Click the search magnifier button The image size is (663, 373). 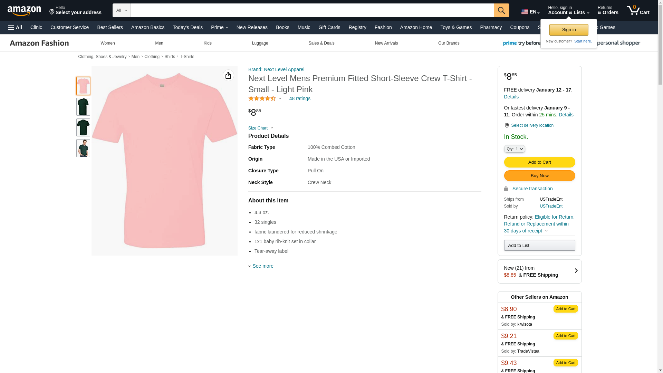pos(501,10)
